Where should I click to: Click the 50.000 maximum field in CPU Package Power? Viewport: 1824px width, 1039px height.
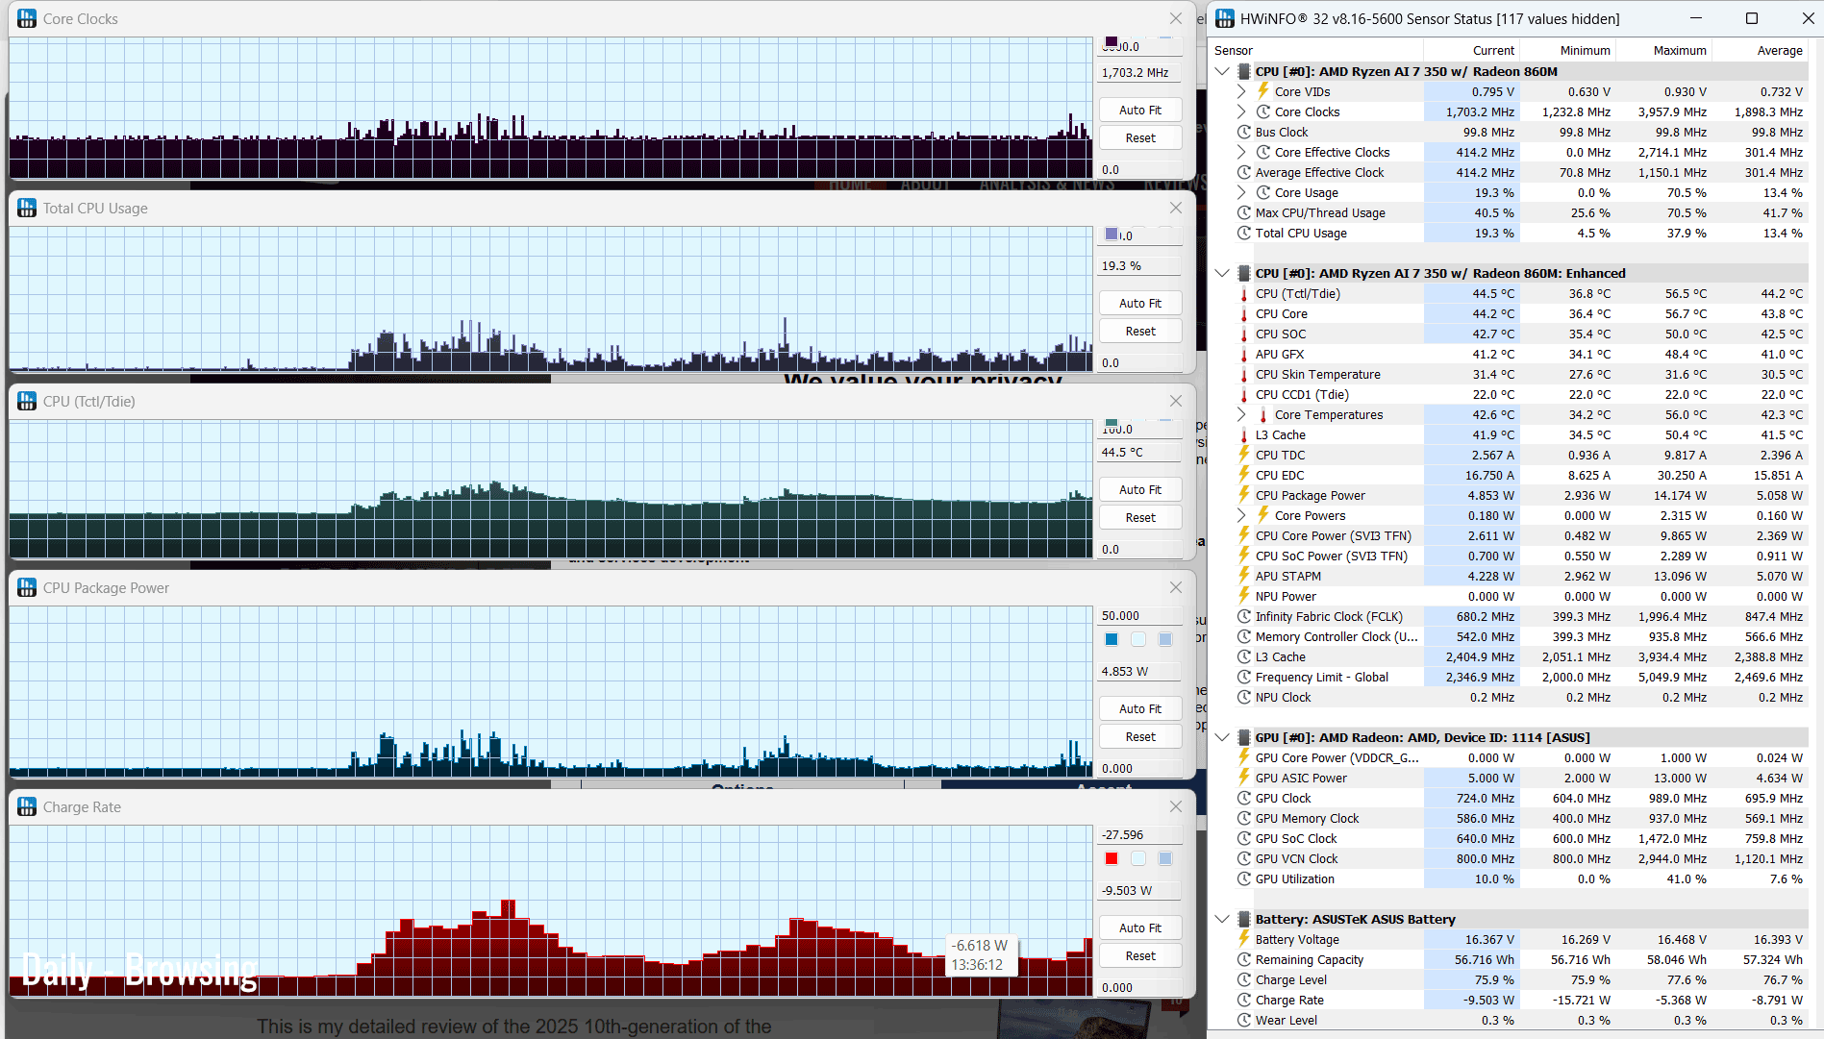point(1140,615)
